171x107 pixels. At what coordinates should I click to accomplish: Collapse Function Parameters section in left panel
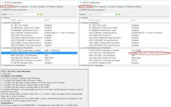[x=2, y=23]
